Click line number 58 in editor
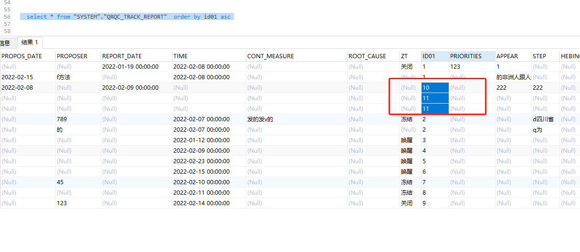Screen dimensions: 580x252 point(7,31)
